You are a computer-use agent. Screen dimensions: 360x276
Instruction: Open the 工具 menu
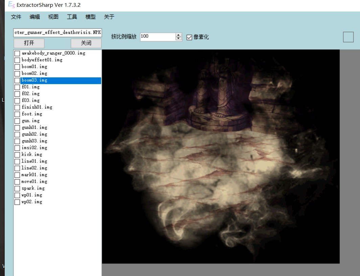(x=72, y=17)
